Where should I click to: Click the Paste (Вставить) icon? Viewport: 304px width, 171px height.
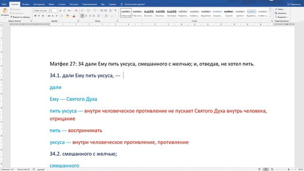click(5, 11)
